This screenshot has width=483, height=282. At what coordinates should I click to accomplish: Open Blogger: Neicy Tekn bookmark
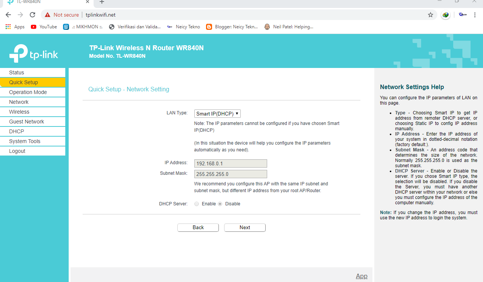coord(232,27)
